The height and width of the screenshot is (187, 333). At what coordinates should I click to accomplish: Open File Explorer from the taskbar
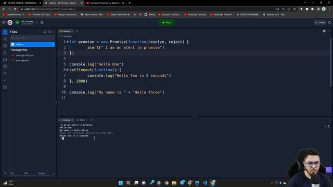[x=174, y=183]
